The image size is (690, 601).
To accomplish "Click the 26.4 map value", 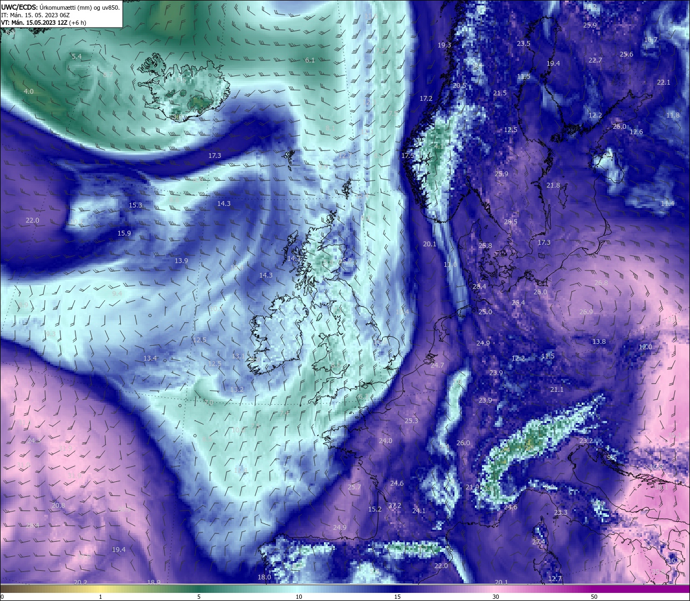I will [x=518, y=303].
